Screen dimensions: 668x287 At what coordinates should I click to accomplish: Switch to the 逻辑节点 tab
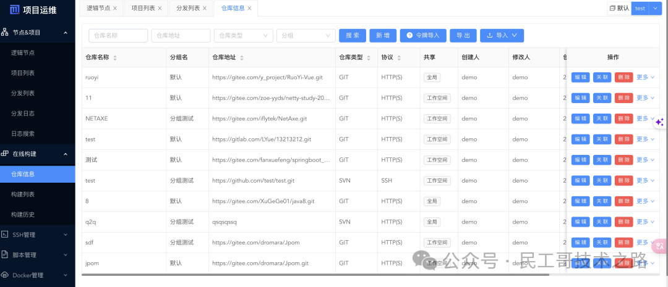[98, 9]
